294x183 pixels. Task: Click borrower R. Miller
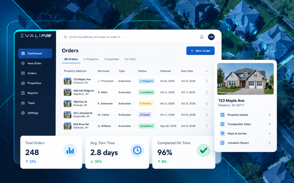click(x=103, y=92)
